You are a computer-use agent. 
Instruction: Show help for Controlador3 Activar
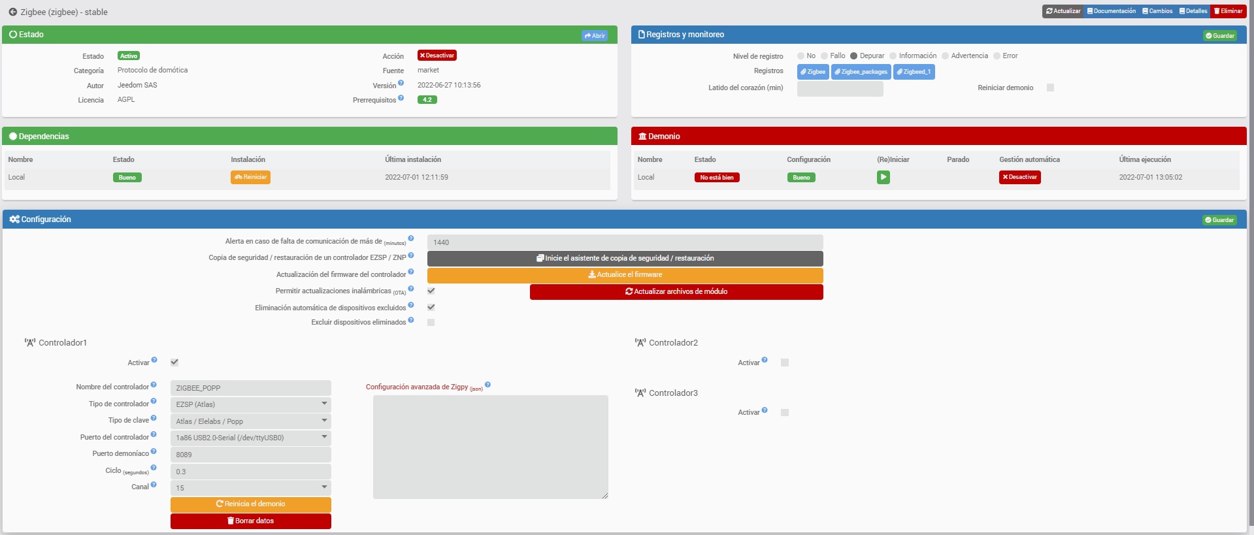click(765, 410)
